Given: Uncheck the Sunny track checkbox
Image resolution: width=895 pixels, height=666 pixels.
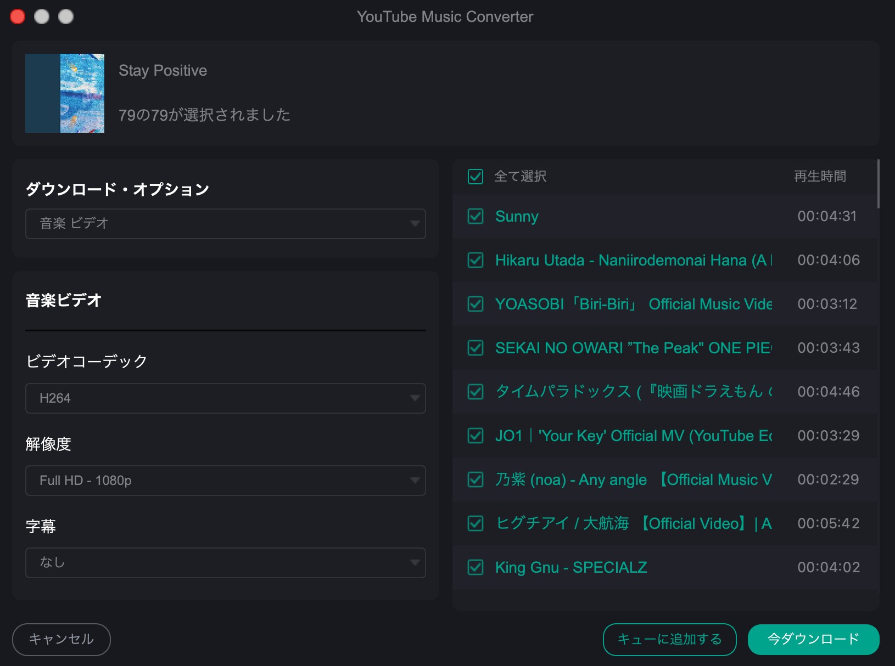Looking at the screenshot, I should tap(476, 216).
